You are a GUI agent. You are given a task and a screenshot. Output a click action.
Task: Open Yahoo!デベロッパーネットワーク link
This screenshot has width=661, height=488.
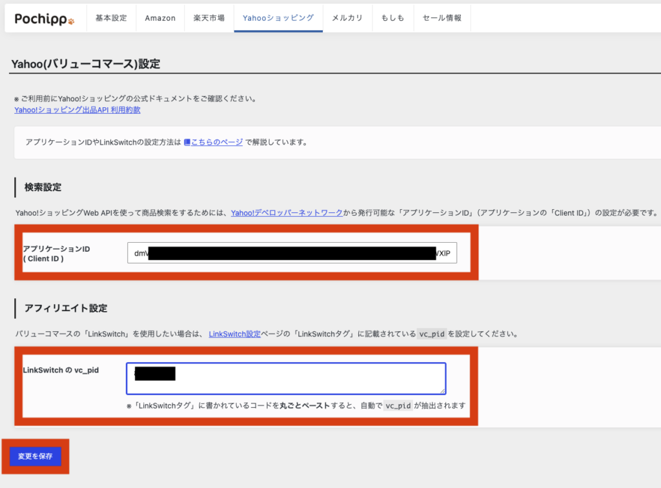(287, 213)
